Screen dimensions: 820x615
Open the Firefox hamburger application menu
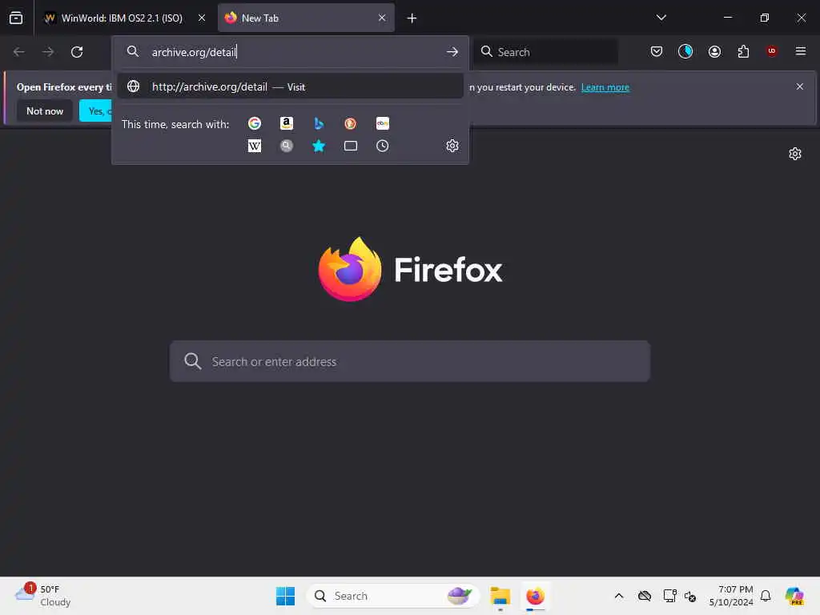[800, 51]
